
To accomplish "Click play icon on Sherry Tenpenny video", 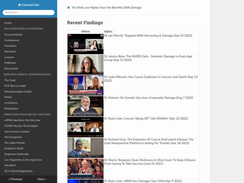I will tap(85, 169).
